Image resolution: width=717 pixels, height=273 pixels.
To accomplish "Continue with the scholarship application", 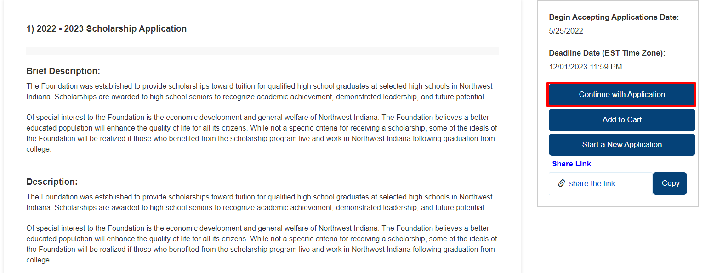I will pos(622,95).
